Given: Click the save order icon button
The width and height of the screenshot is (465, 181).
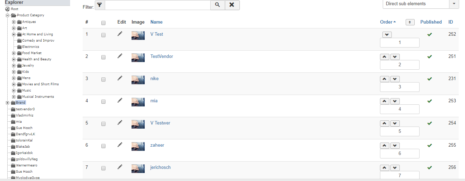Looking at the screenshot, I should pyautogui.click(x=410, y=22).
